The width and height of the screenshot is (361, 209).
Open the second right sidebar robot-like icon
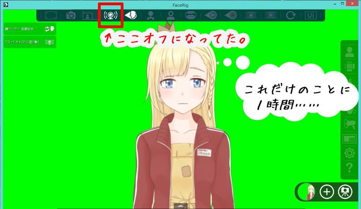[349, 66]
